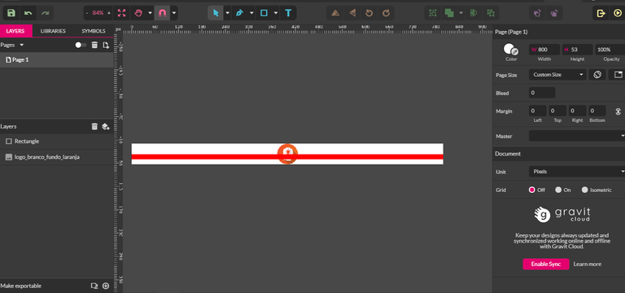Select the Rectangle shape tool

coord(264,13)
